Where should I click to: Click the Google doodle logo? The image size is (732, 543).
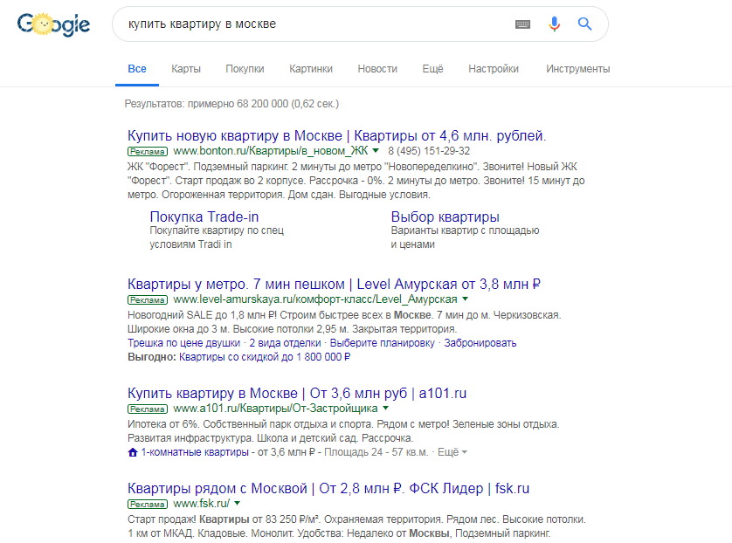(52, 24)
